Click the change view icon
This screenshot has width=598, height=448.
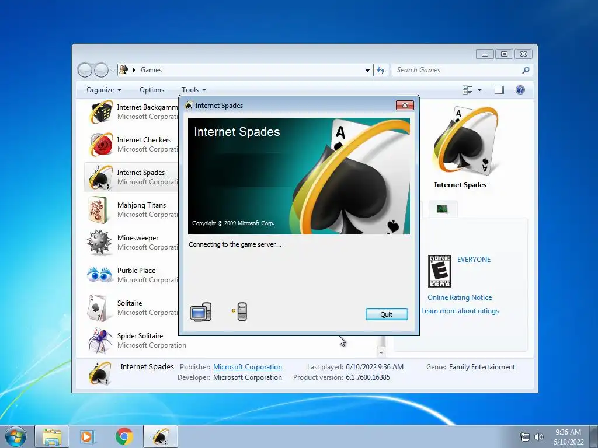click(x=467, y=90)
